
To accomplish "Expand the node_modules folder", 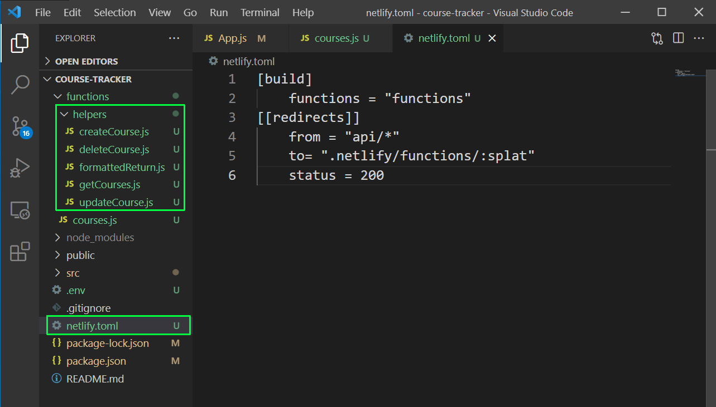I will (57, 238).
